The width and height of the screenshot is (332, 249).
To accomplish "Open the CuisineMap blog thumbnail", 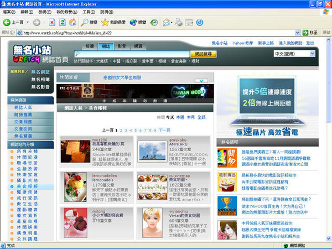I will pos(152,187).
